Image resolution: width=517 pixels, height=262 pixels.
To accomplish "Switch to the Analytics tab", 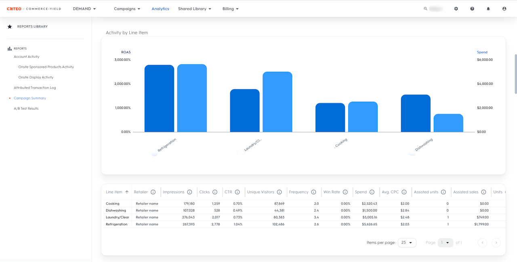I will [160, 9].
